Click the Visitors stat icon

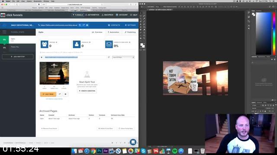click(x=44, y=44)
